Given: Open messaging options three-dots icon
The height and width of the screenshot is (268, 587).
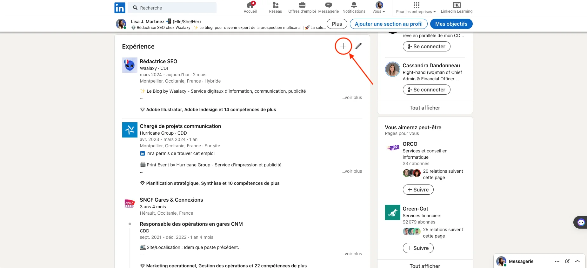Looking at the screenshot, I should coord(557,261).
